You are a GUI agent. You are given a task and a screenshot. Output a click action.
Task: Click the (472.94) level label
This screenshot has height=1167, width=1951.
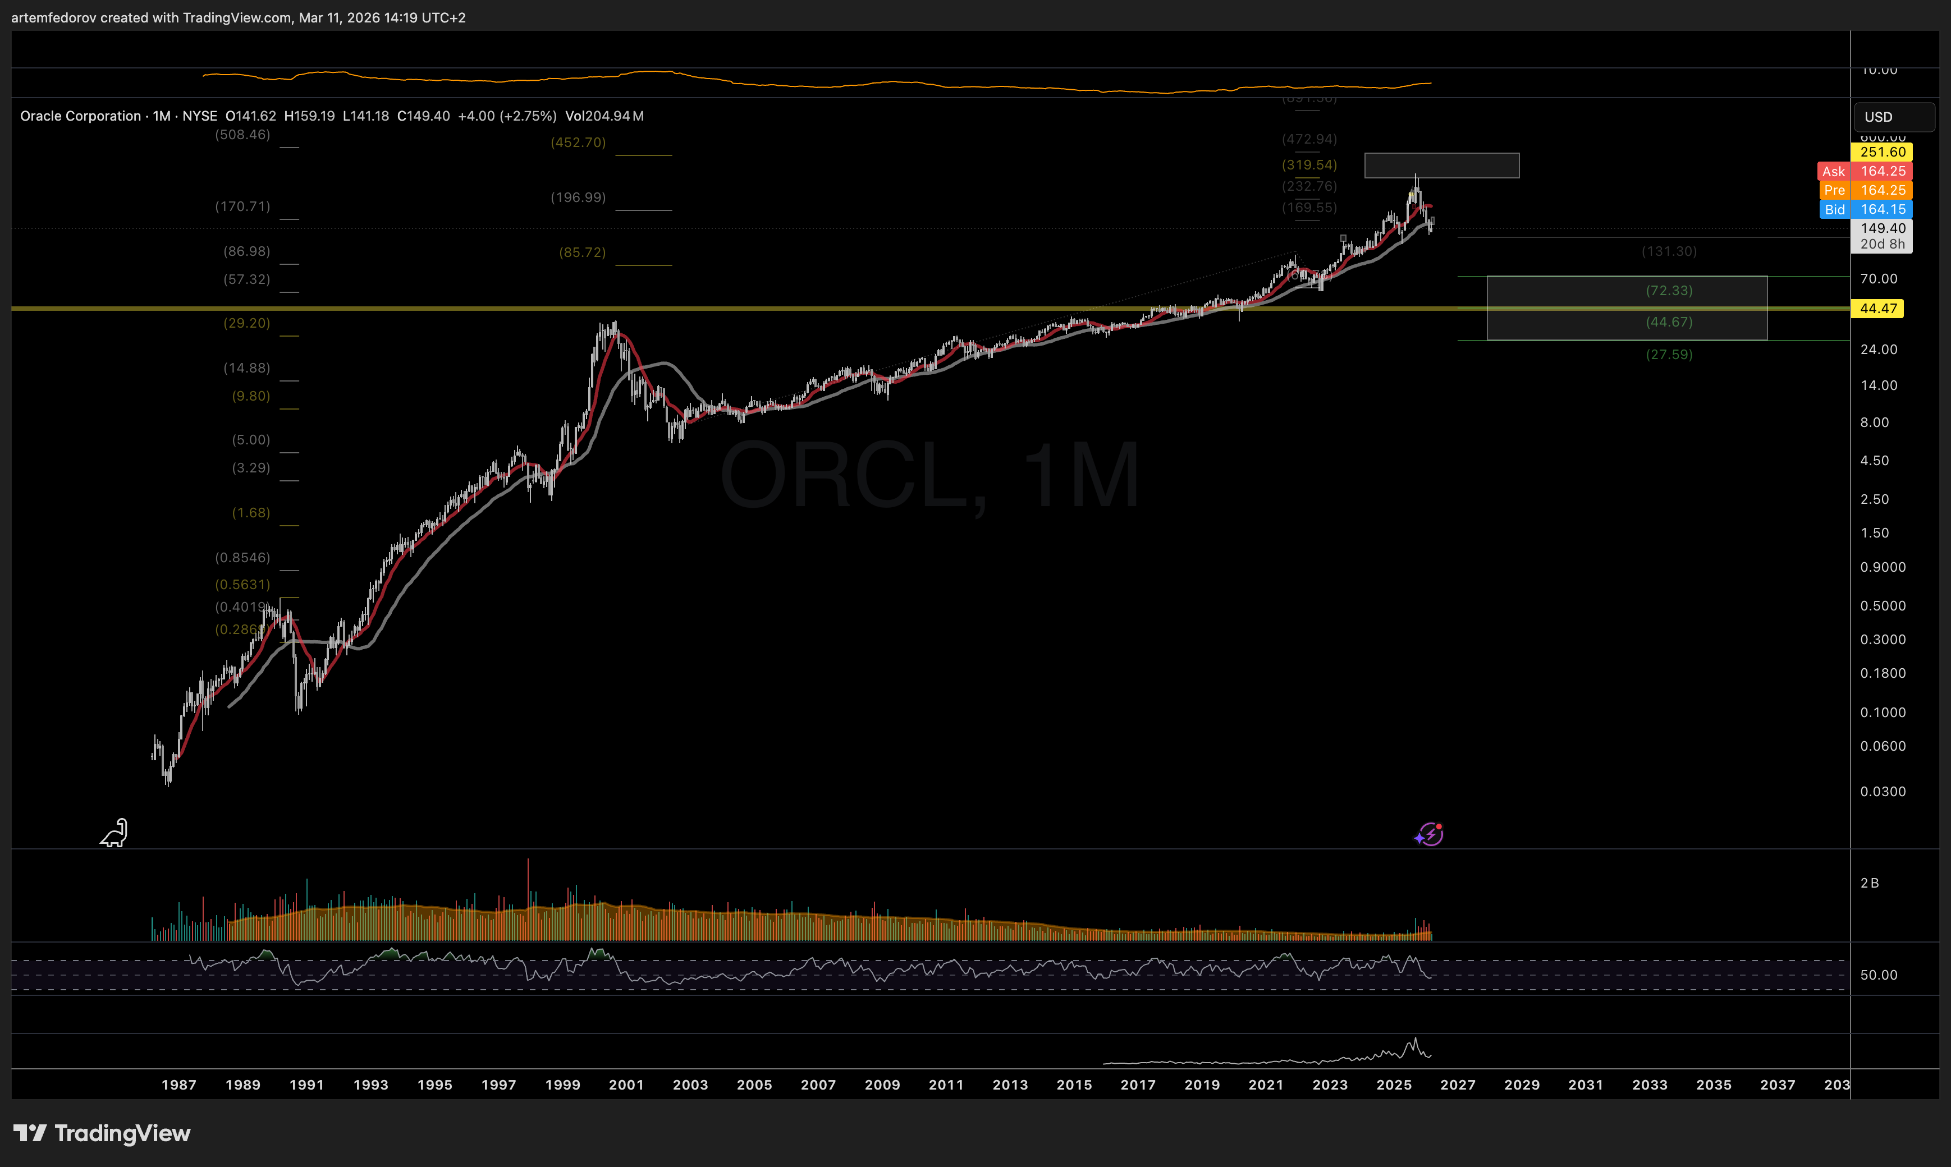click(x=1309, y=139)
